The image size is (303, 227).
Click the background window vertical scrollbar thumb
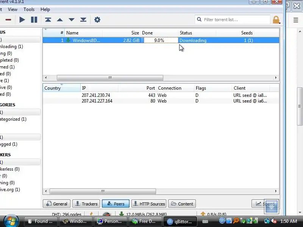[x=300, y=107]
